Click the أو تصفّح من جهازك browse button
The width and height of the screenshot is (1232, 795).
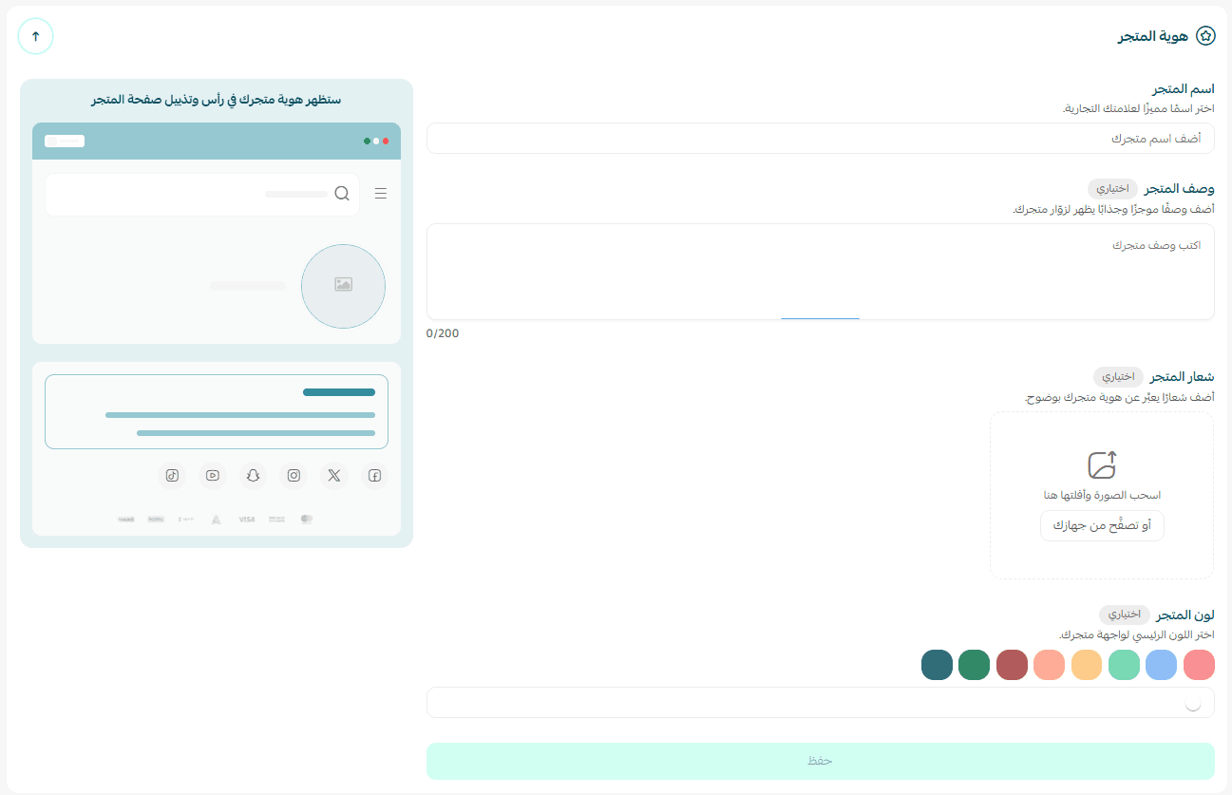click(x=1102, y=525)
